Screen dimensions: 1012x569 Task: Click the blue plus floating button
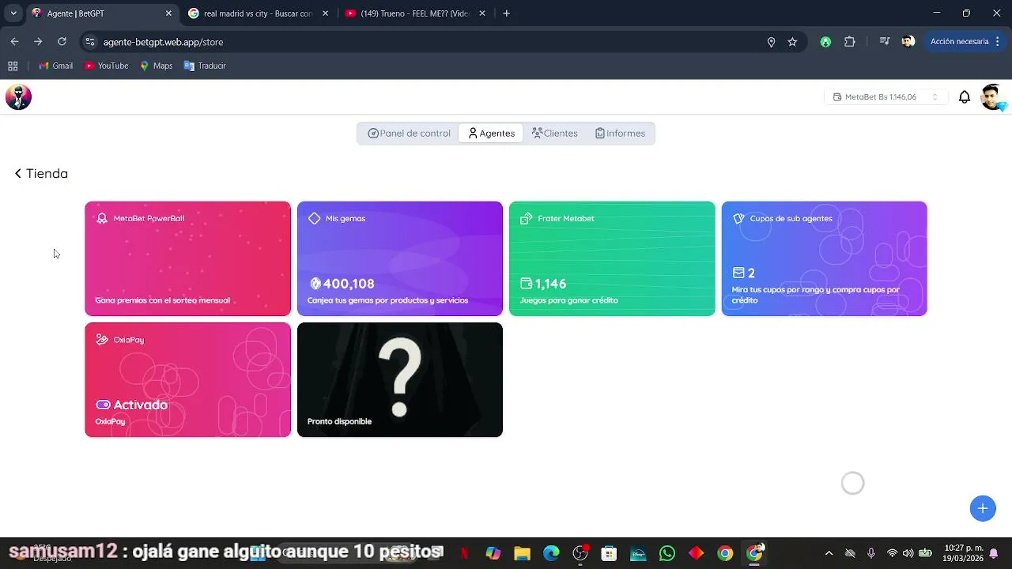(x=983, y=508)
